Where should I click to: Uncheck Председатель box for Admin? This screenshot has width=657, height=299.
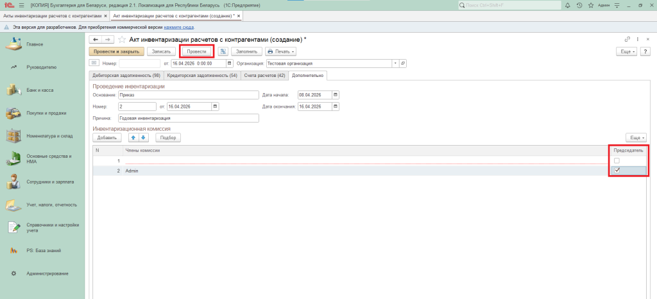pyautogui.click(x=617, y=171)
